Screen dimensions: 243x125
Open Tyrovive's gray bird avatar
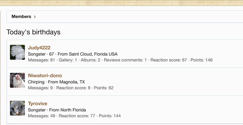click(x=17, y=108)
